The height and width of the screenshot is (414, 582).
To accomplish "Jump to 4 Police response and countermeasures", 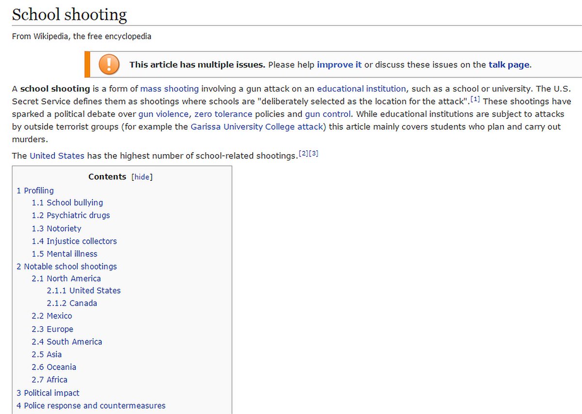I will [x=91, y=406].
